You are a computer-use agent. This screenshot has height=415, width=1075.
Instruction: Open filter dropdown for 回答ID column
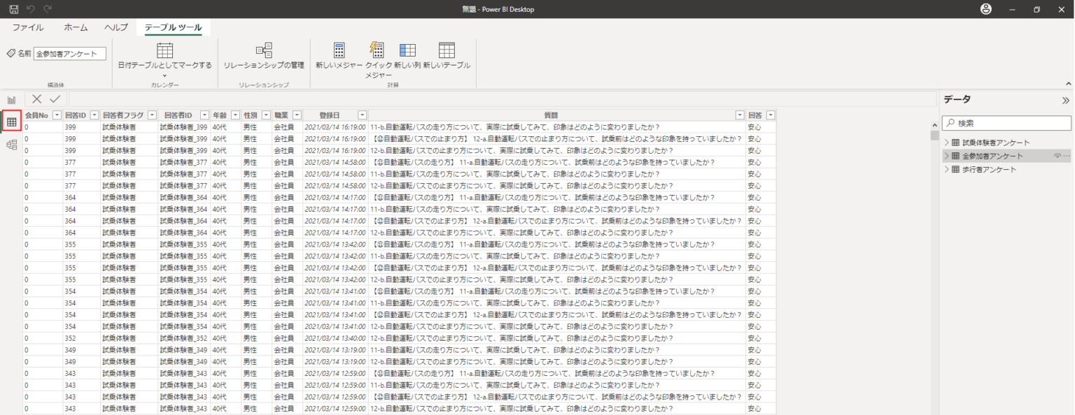(95, 115)
